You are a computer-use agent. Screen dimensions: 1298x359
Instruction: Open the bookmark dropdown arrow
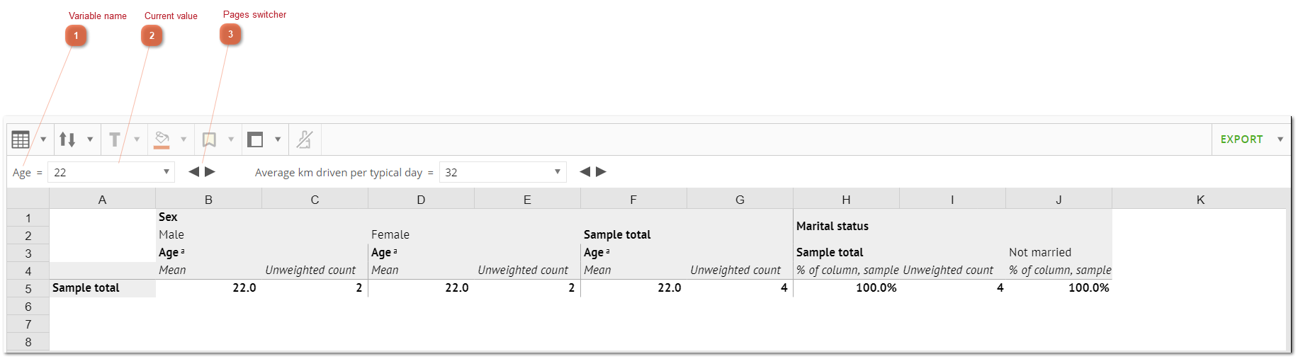(x=231, y=139)
